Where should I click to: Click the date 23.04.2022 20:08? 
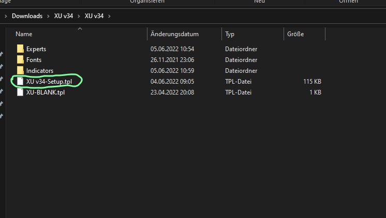coord(172,92)
